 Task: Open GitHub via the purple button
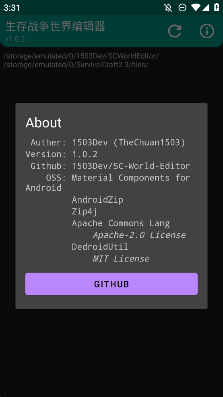pos(111,284)
